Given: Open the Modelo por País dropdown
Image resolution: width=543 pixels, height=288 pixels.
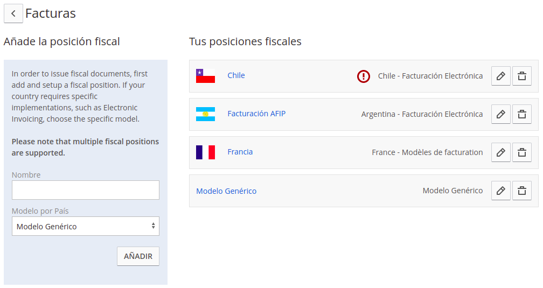Looking at the screenshot, I should coord(86,226).
